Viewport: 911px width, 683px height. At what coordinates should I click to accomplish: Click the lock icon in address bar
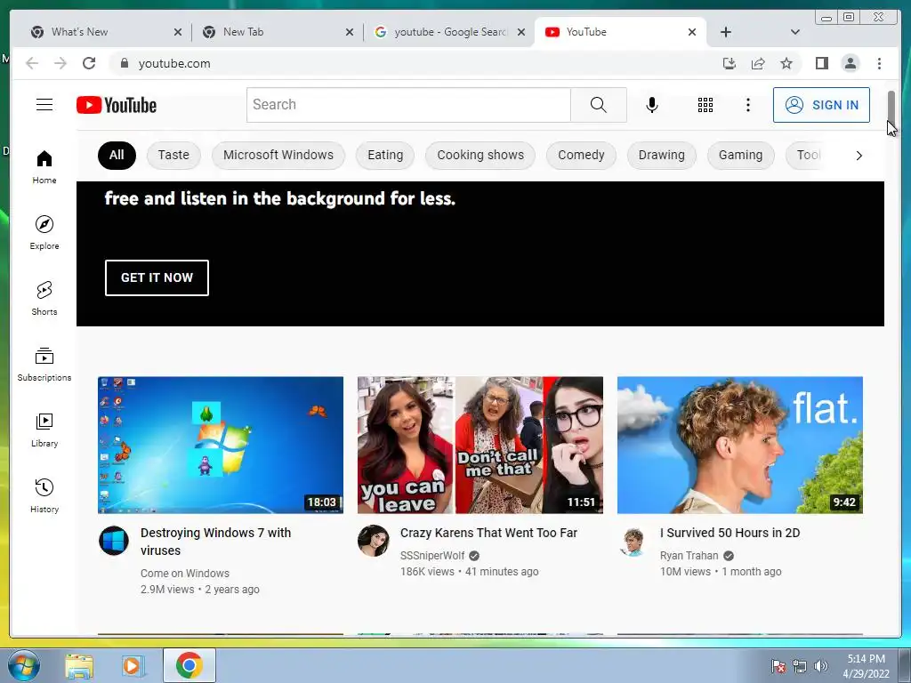point(124,63)
